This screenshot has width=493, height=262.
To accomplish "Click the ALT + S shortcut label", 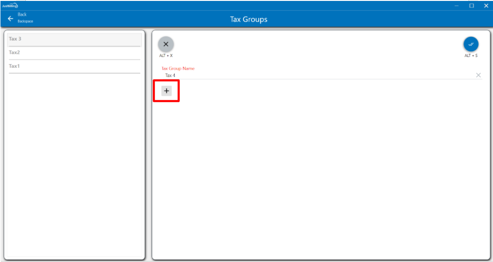I will tap(470, 56).
